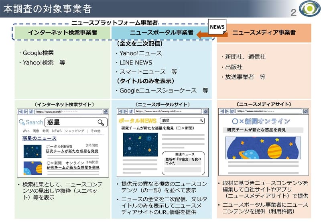The width and height of the screenshot is (321, 222).
Task: Click the Yahoo!ニュース bullet text
Action: click(141, 53)
